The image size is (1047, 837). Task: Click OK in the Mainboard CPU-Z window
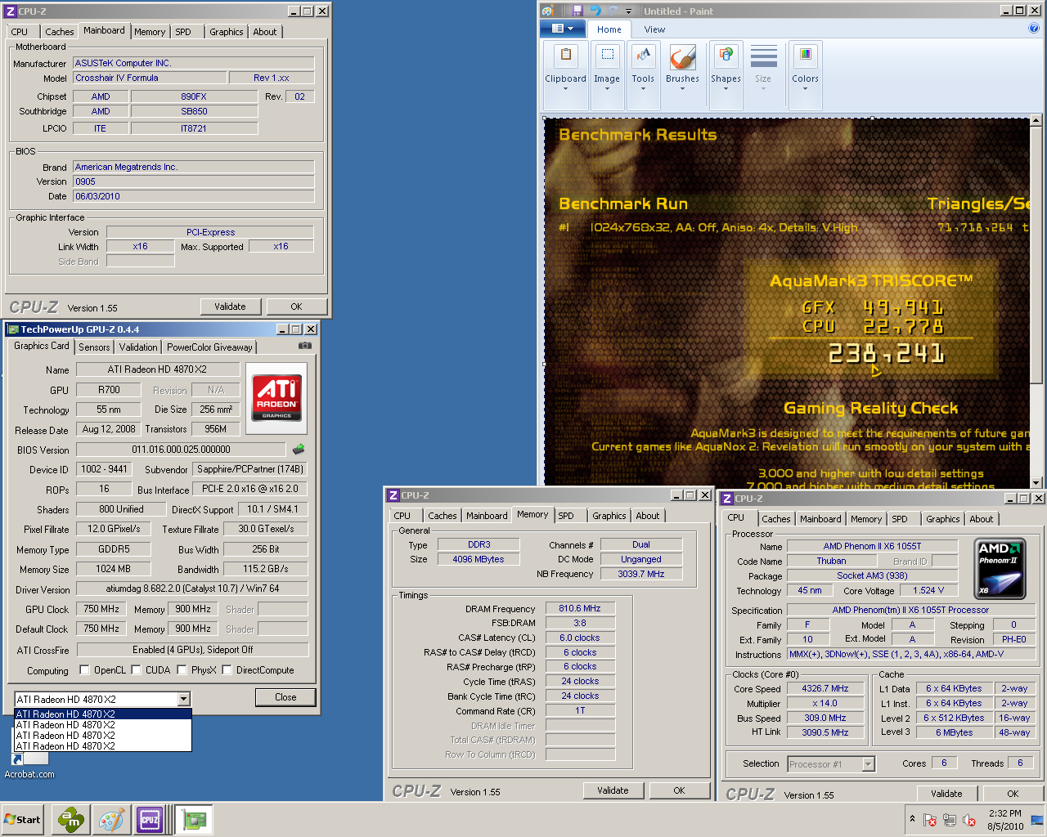click(296, 307)
